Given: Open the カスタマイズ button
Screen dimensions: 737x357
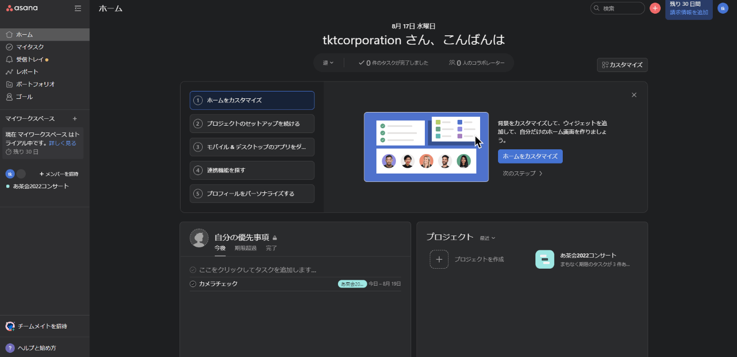Looking at the screenshot, I should point(622,65).
